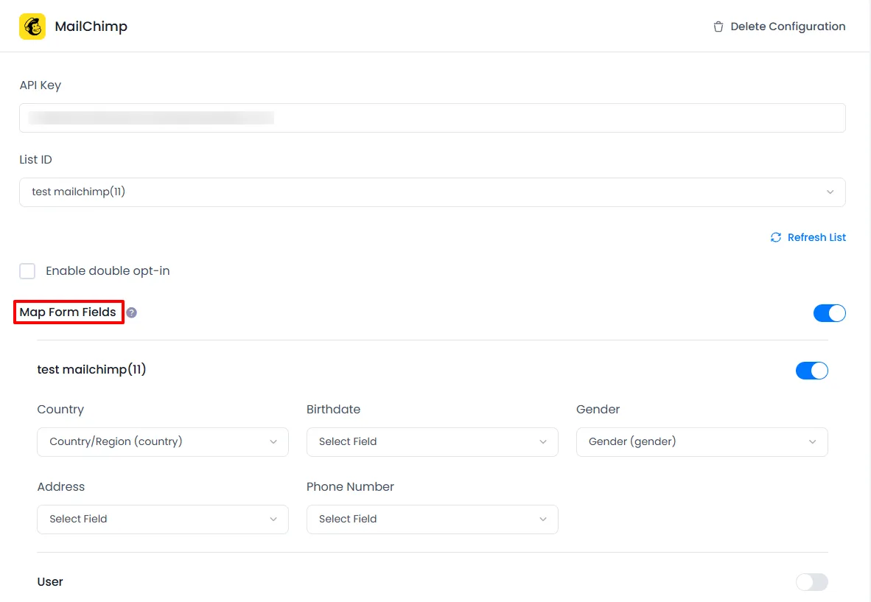This screenshot has width=871, height=602.
Task: Enable the double opt-in checkbox
Action: point(27,271)
